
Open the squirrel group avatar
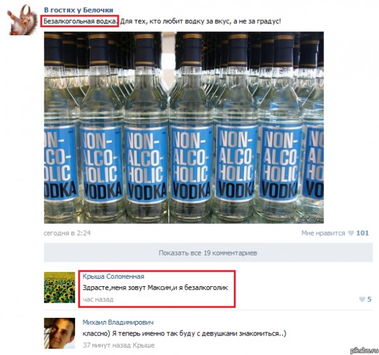click(22, 21)
